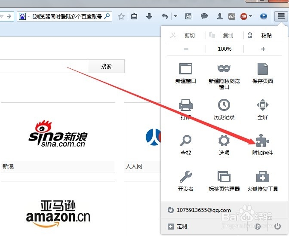Click the 搜索 search button
Screen dimensions: 289x236
point(106,66)
